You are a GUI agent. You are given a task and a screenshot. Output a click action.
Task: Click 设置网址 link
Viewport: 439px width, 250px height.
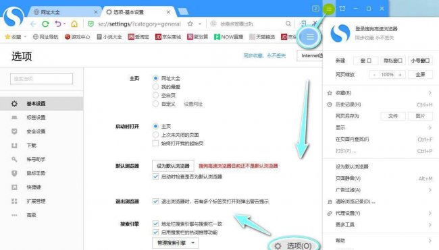[x=193, y=104]
